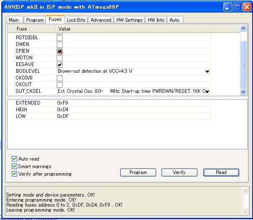Click the log panel scroll down arrow
This screenshot has height=220, width=253.
[x=245, y=211]
